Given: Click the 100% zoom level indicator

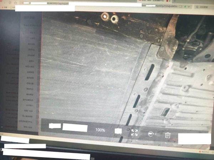Looking at the screenshot, I should tap(100, 130).
